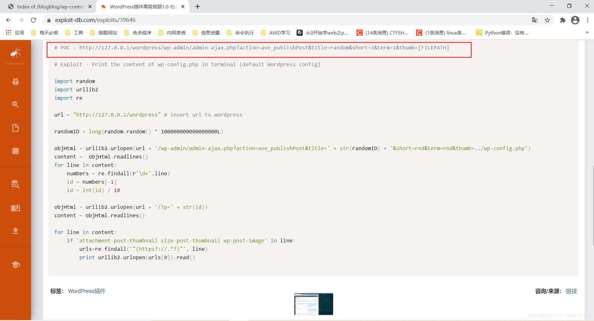
Task: Open the 工具 bookmark folder
Action: click(74, 33)
